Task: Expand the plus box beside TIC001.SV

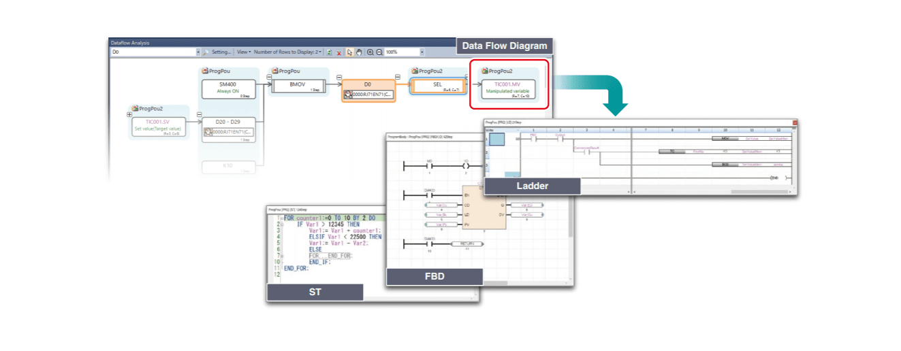Action: (x=129, y=115)
